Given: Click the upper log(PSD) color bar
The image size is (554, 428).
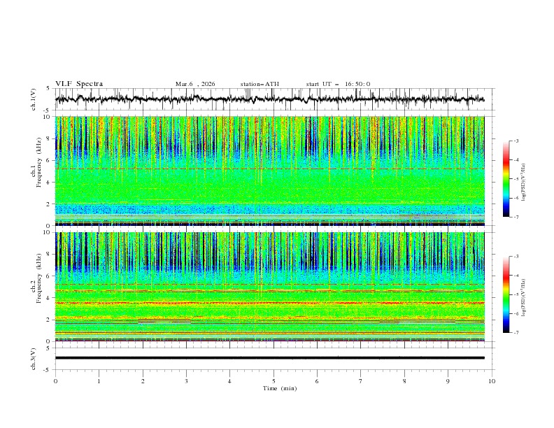Looking at the screenshot, I should coord(506,178).
